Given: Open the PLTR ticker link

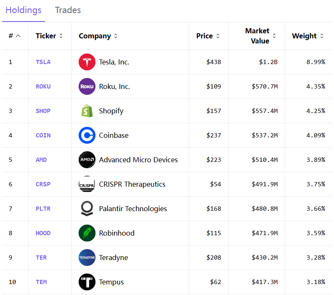Looking at the screenshot, I should point(43,209).
